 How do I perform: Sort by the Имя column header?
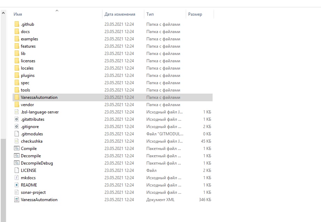pyautogui.click(x=18, y=14)
